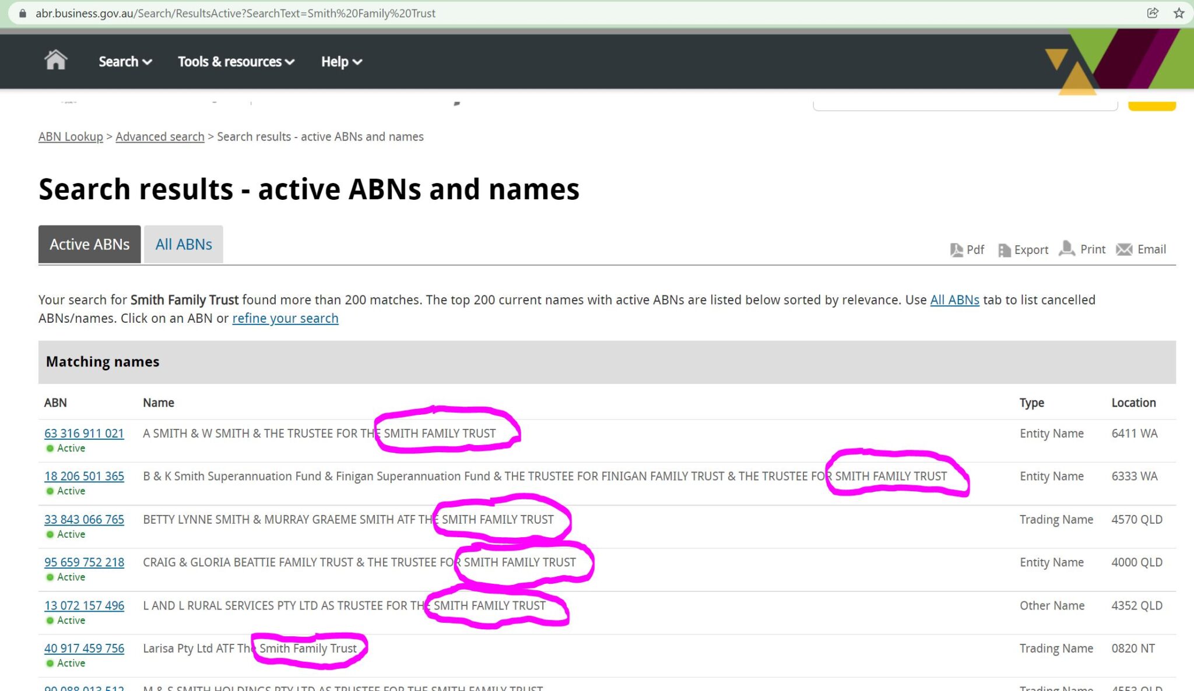Screen dimensions: 1194x691
Task: Open Tools & resources dropdown
Action: [x=236, y=62]
